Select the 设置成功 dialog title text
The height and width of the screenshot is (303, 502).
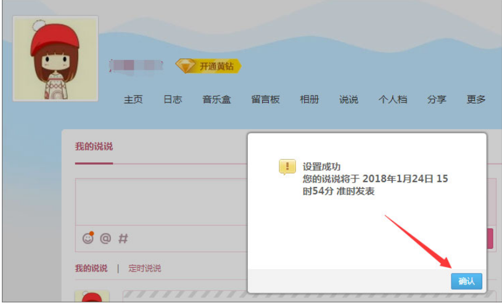[321, 167]
